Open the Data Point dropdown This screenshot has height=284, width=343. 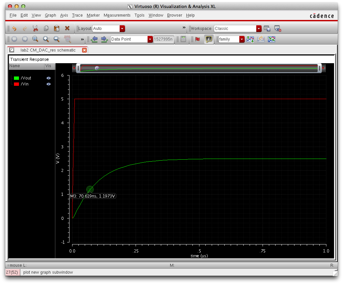tap(150, 39)
